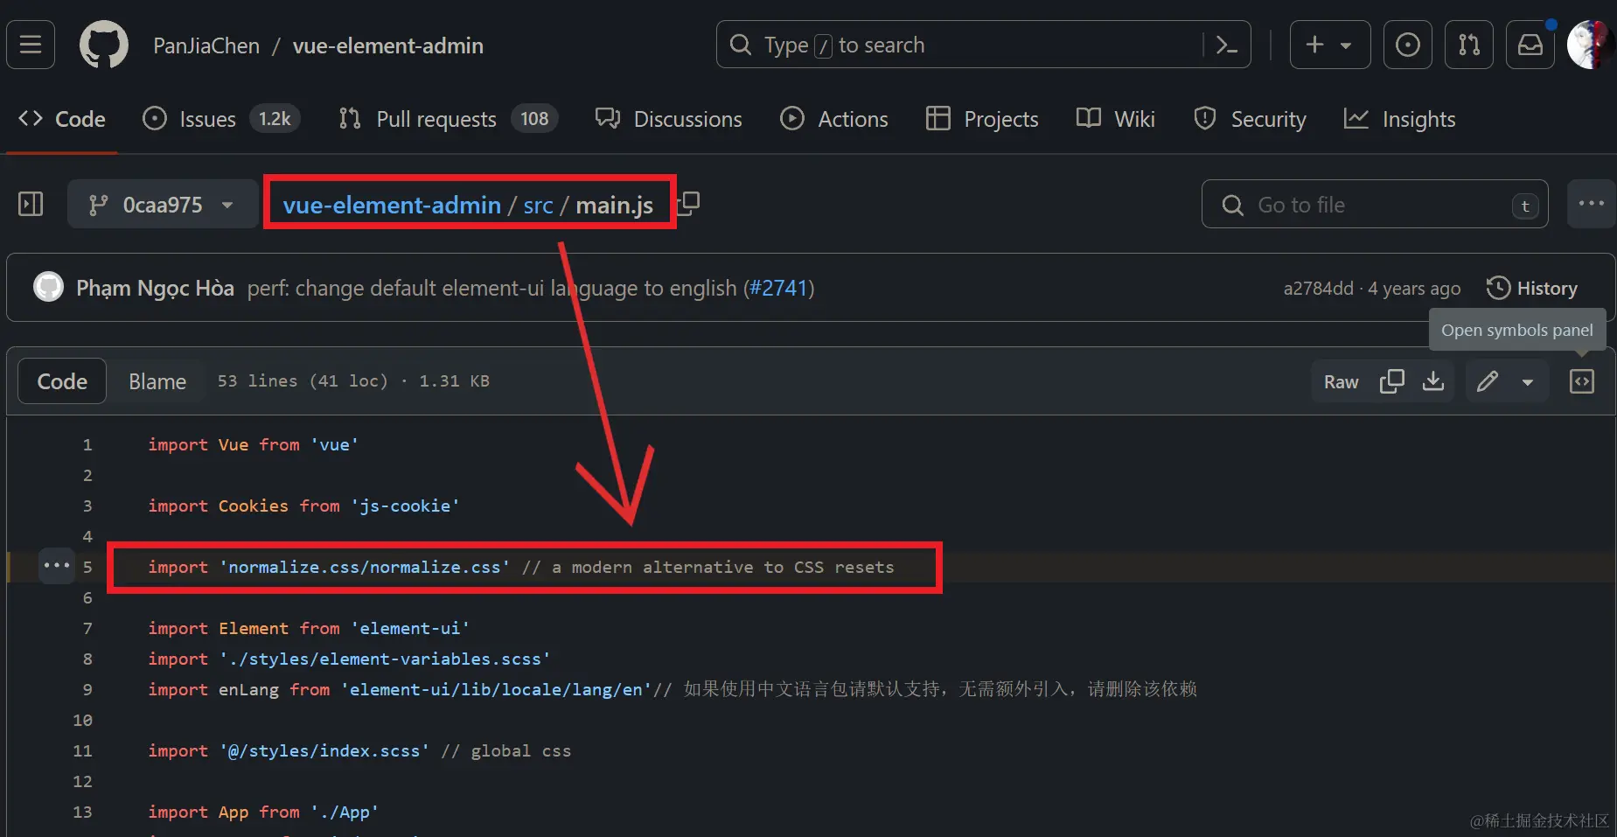Viewport: 1617px width, 837px height.
Task: Open pull request #2741 link
Action: [x=777, y=289]
